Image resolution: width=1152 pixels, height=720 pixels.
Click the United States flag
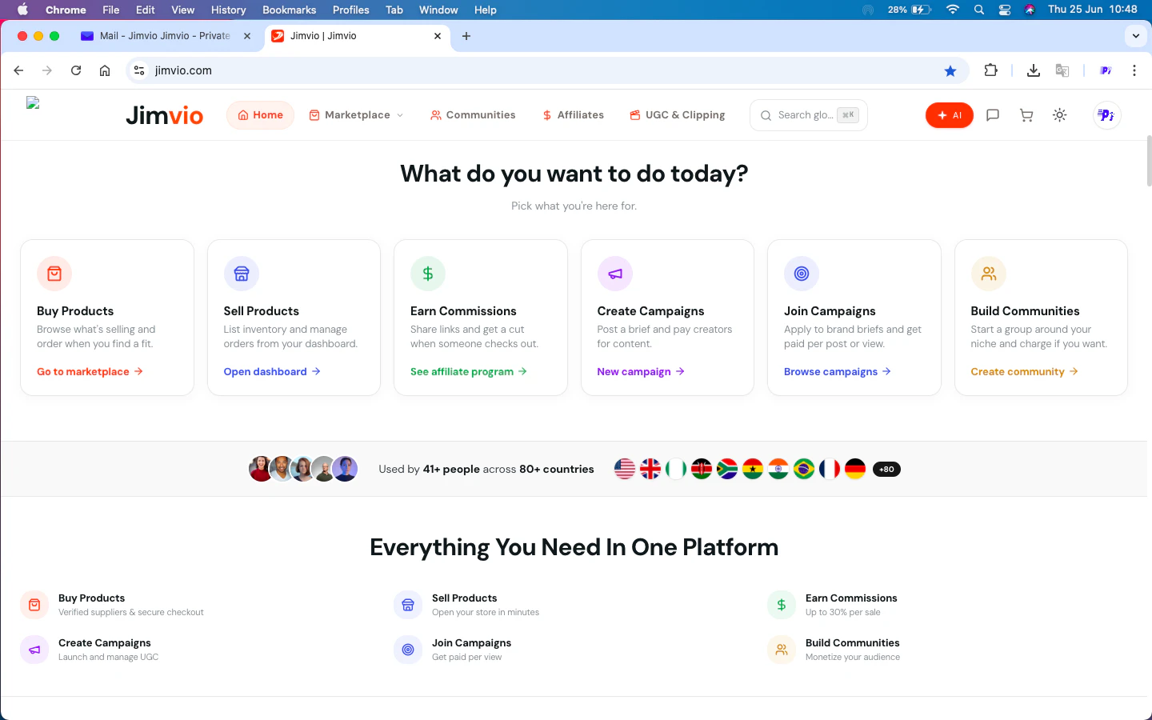(625, 469)
